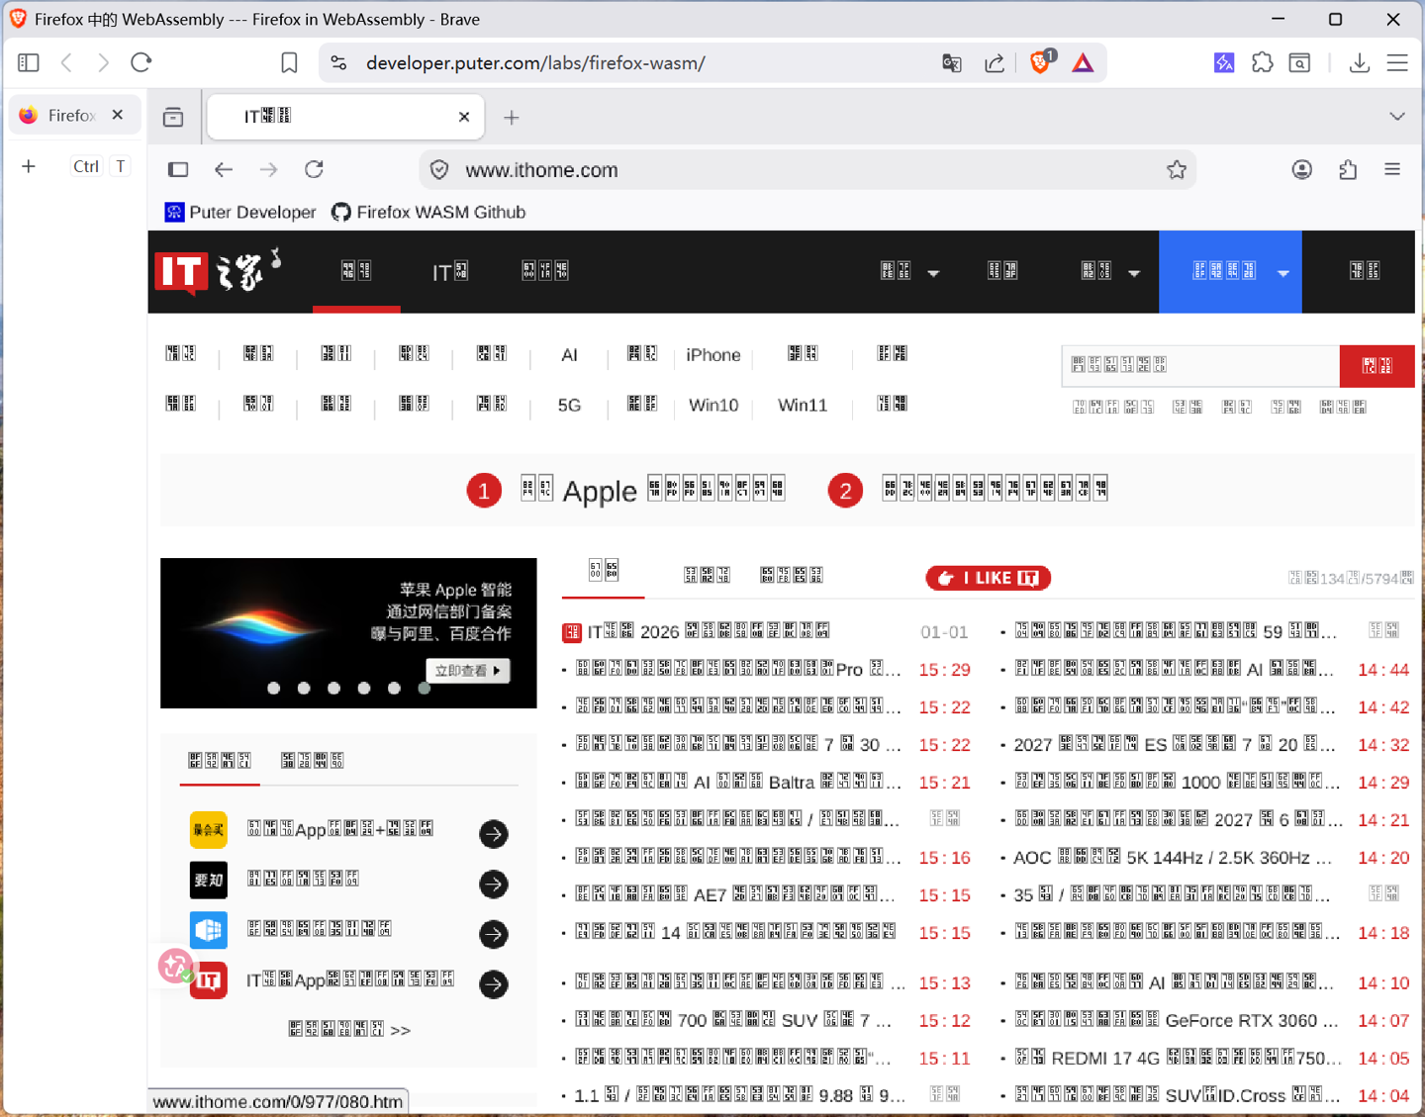Open Brave Leo AI icon

[1224, 63]
